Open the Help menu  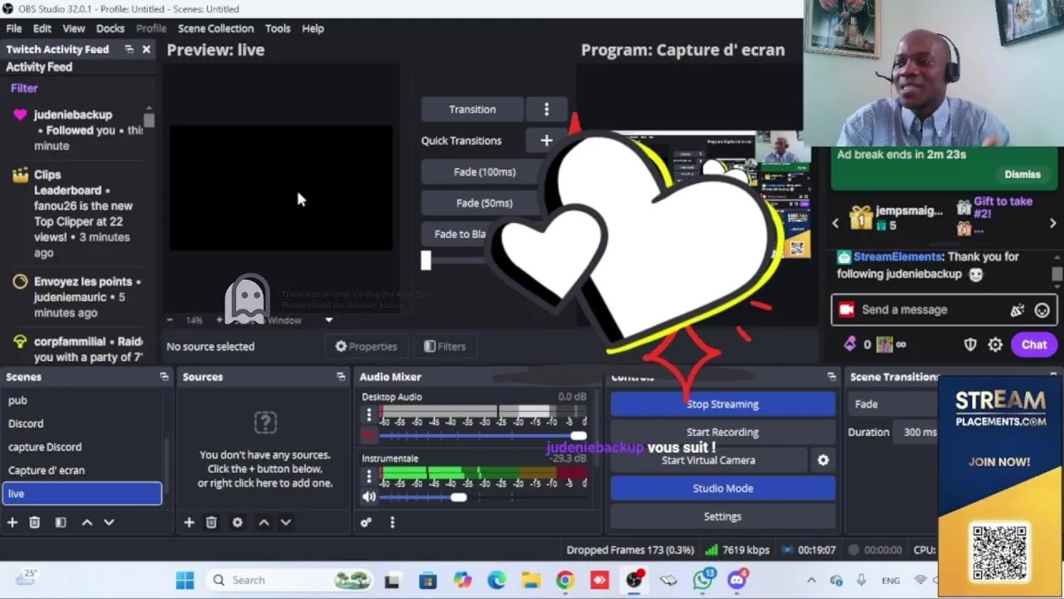[x=313, y=28]
